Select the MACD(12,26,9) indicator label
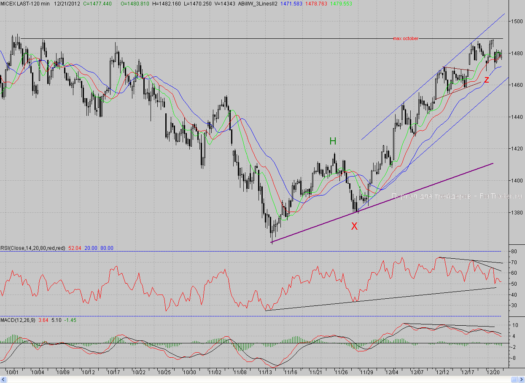Image resolution: width=525 pixels, height=383 pixels. 18,320
